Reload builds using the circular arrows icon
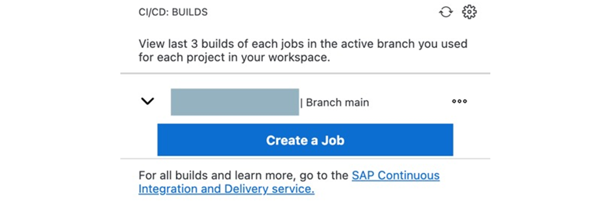Viewport: 589px width, 204px height. pyautogui.click(x=446, y=12)
